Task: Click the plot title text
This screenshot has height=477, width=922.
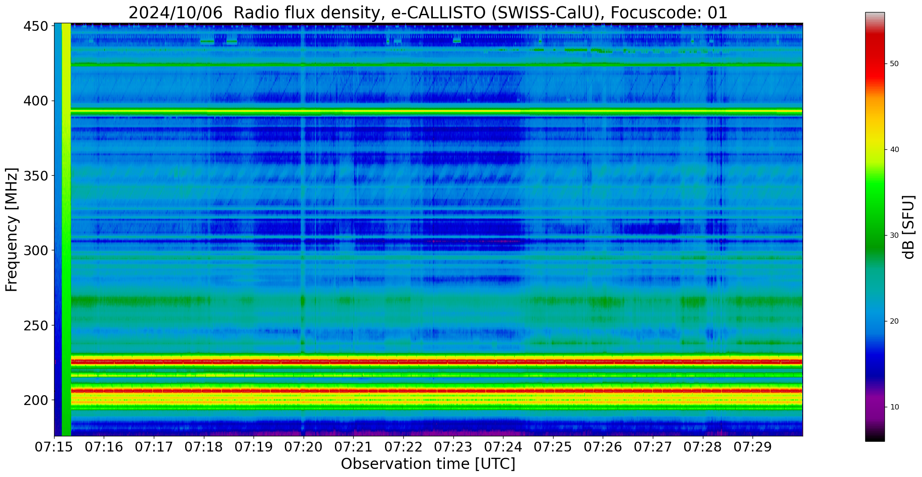Action: point(428,13)
